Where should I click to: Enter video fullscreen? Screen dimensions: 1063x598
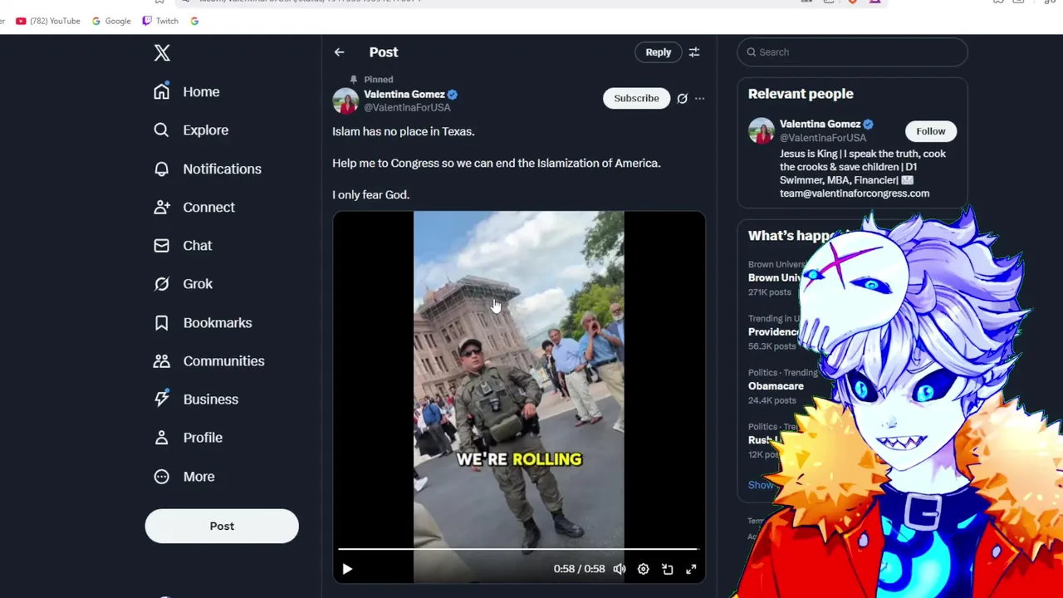[691, 569]
